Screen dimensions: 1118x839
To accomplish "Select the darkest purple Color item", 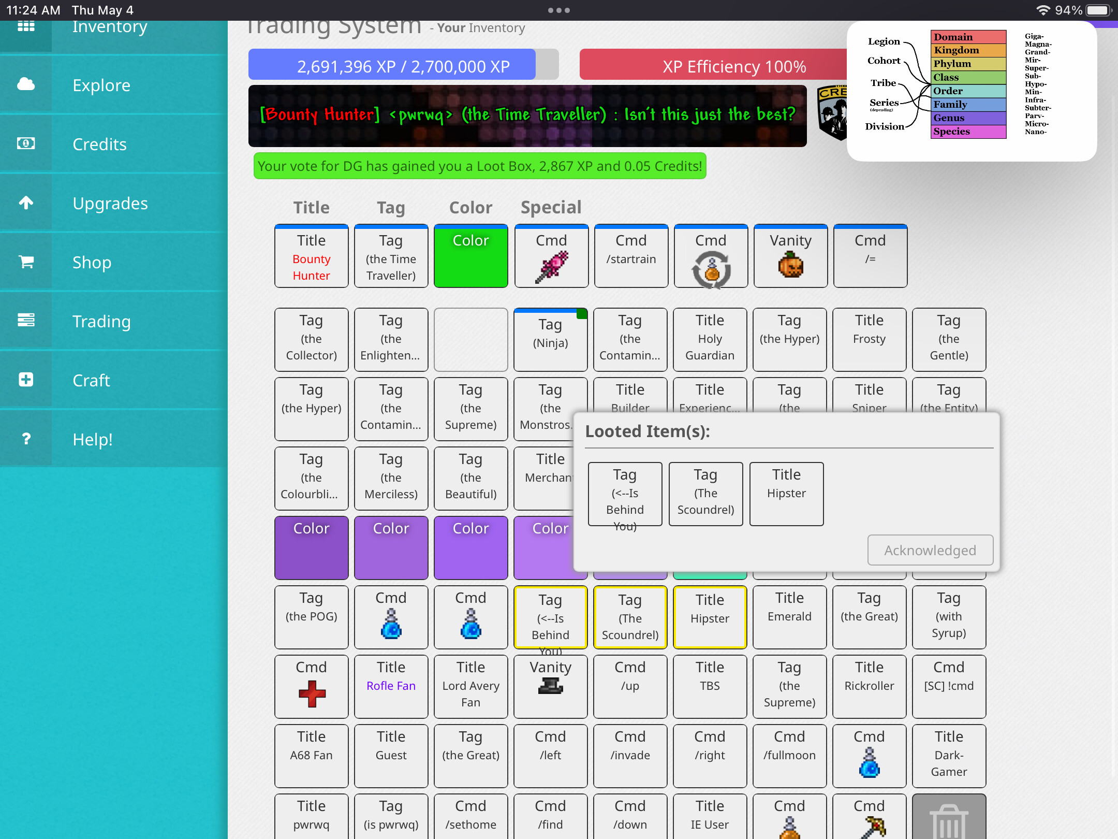I will pyautogui.click(x=312, y=547).
